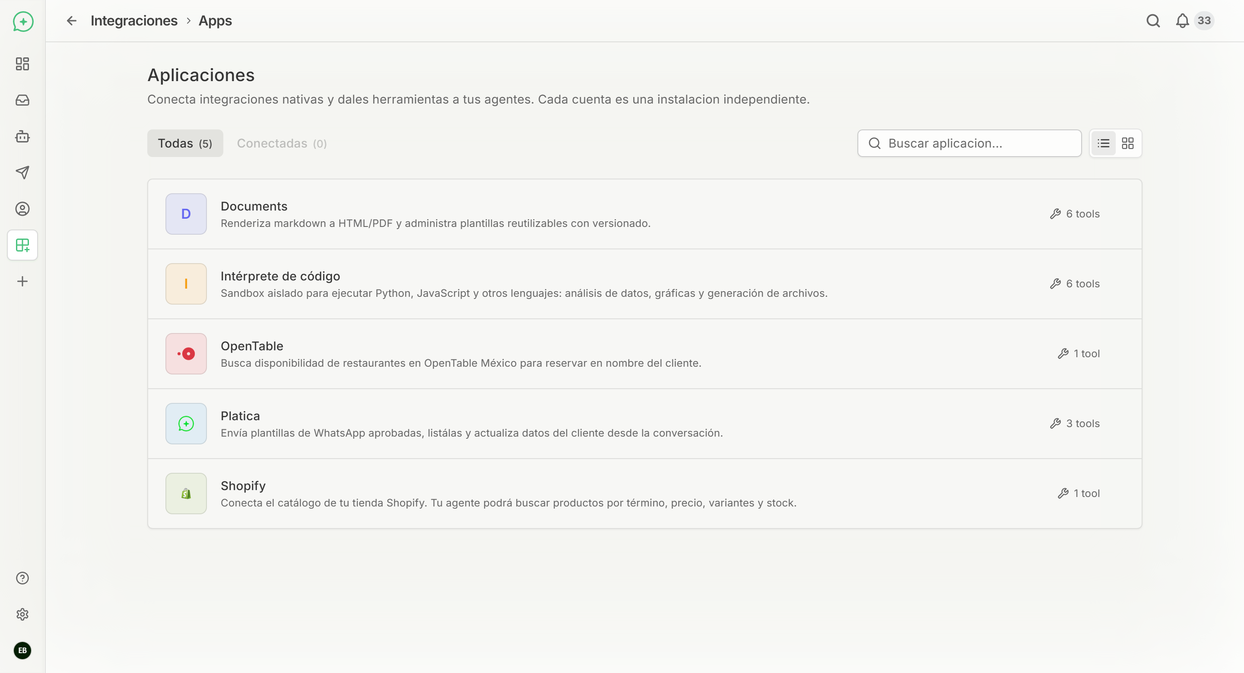This screenshot has height=673, width=1244.
Task: Click the wrench icon in Shopify row
Action: coord(1063,494)
